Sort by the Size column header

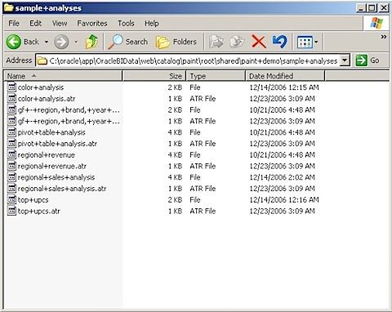point(154,76)
